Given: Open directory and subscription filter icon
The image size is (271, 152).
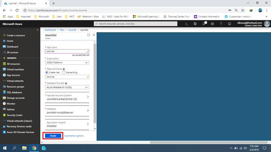Looking at the screenshot, I should (195, 24).
